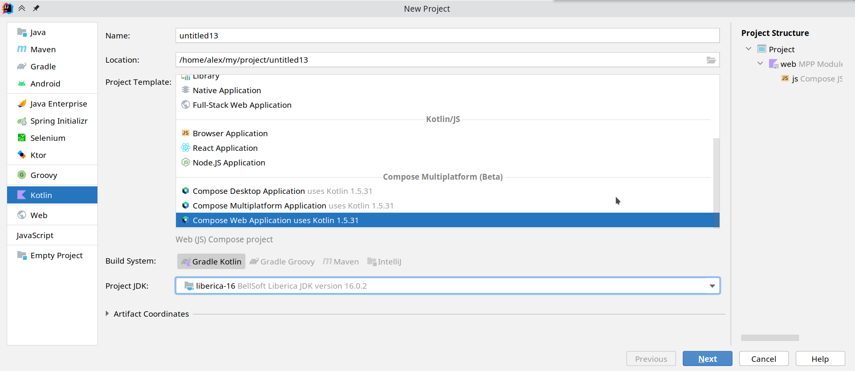
Task: Click the collapse arrows icon in title bar
Action: pyautogui.click(x=22, y=8)
